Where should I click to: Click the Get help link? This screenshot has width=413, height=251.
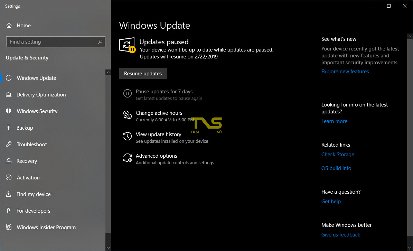coord(331,201)
